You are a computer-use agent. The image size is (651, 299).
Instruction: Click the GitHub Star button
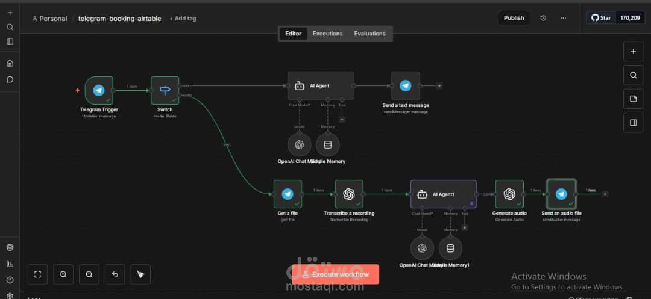tap(601, 18)
